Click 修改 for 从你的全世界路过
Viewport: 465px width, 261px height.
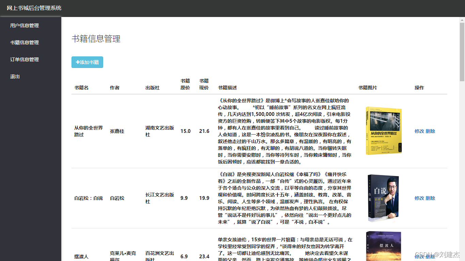pyautogui.click(x=419, y=131)
